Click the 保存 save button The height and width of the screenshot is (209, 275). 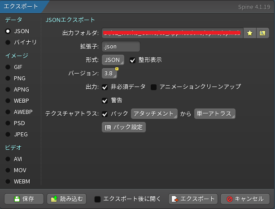point(24,199)
